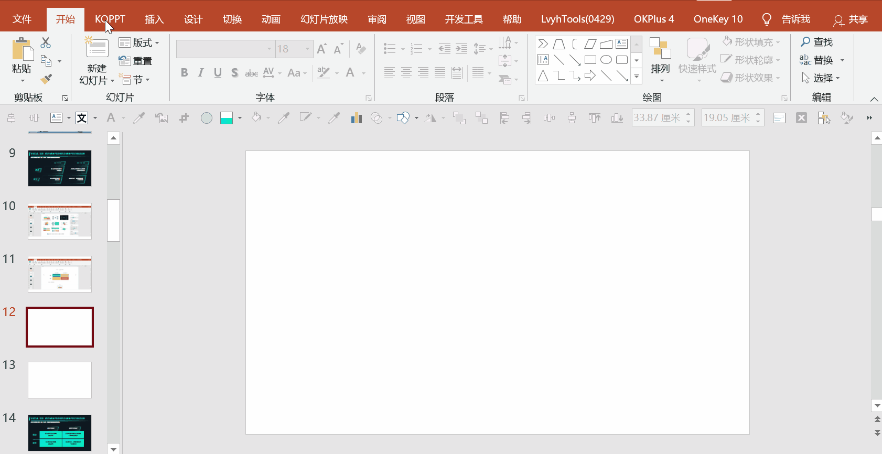
Task: Toggle justify text alignment
Action: [x=440, y=73]
